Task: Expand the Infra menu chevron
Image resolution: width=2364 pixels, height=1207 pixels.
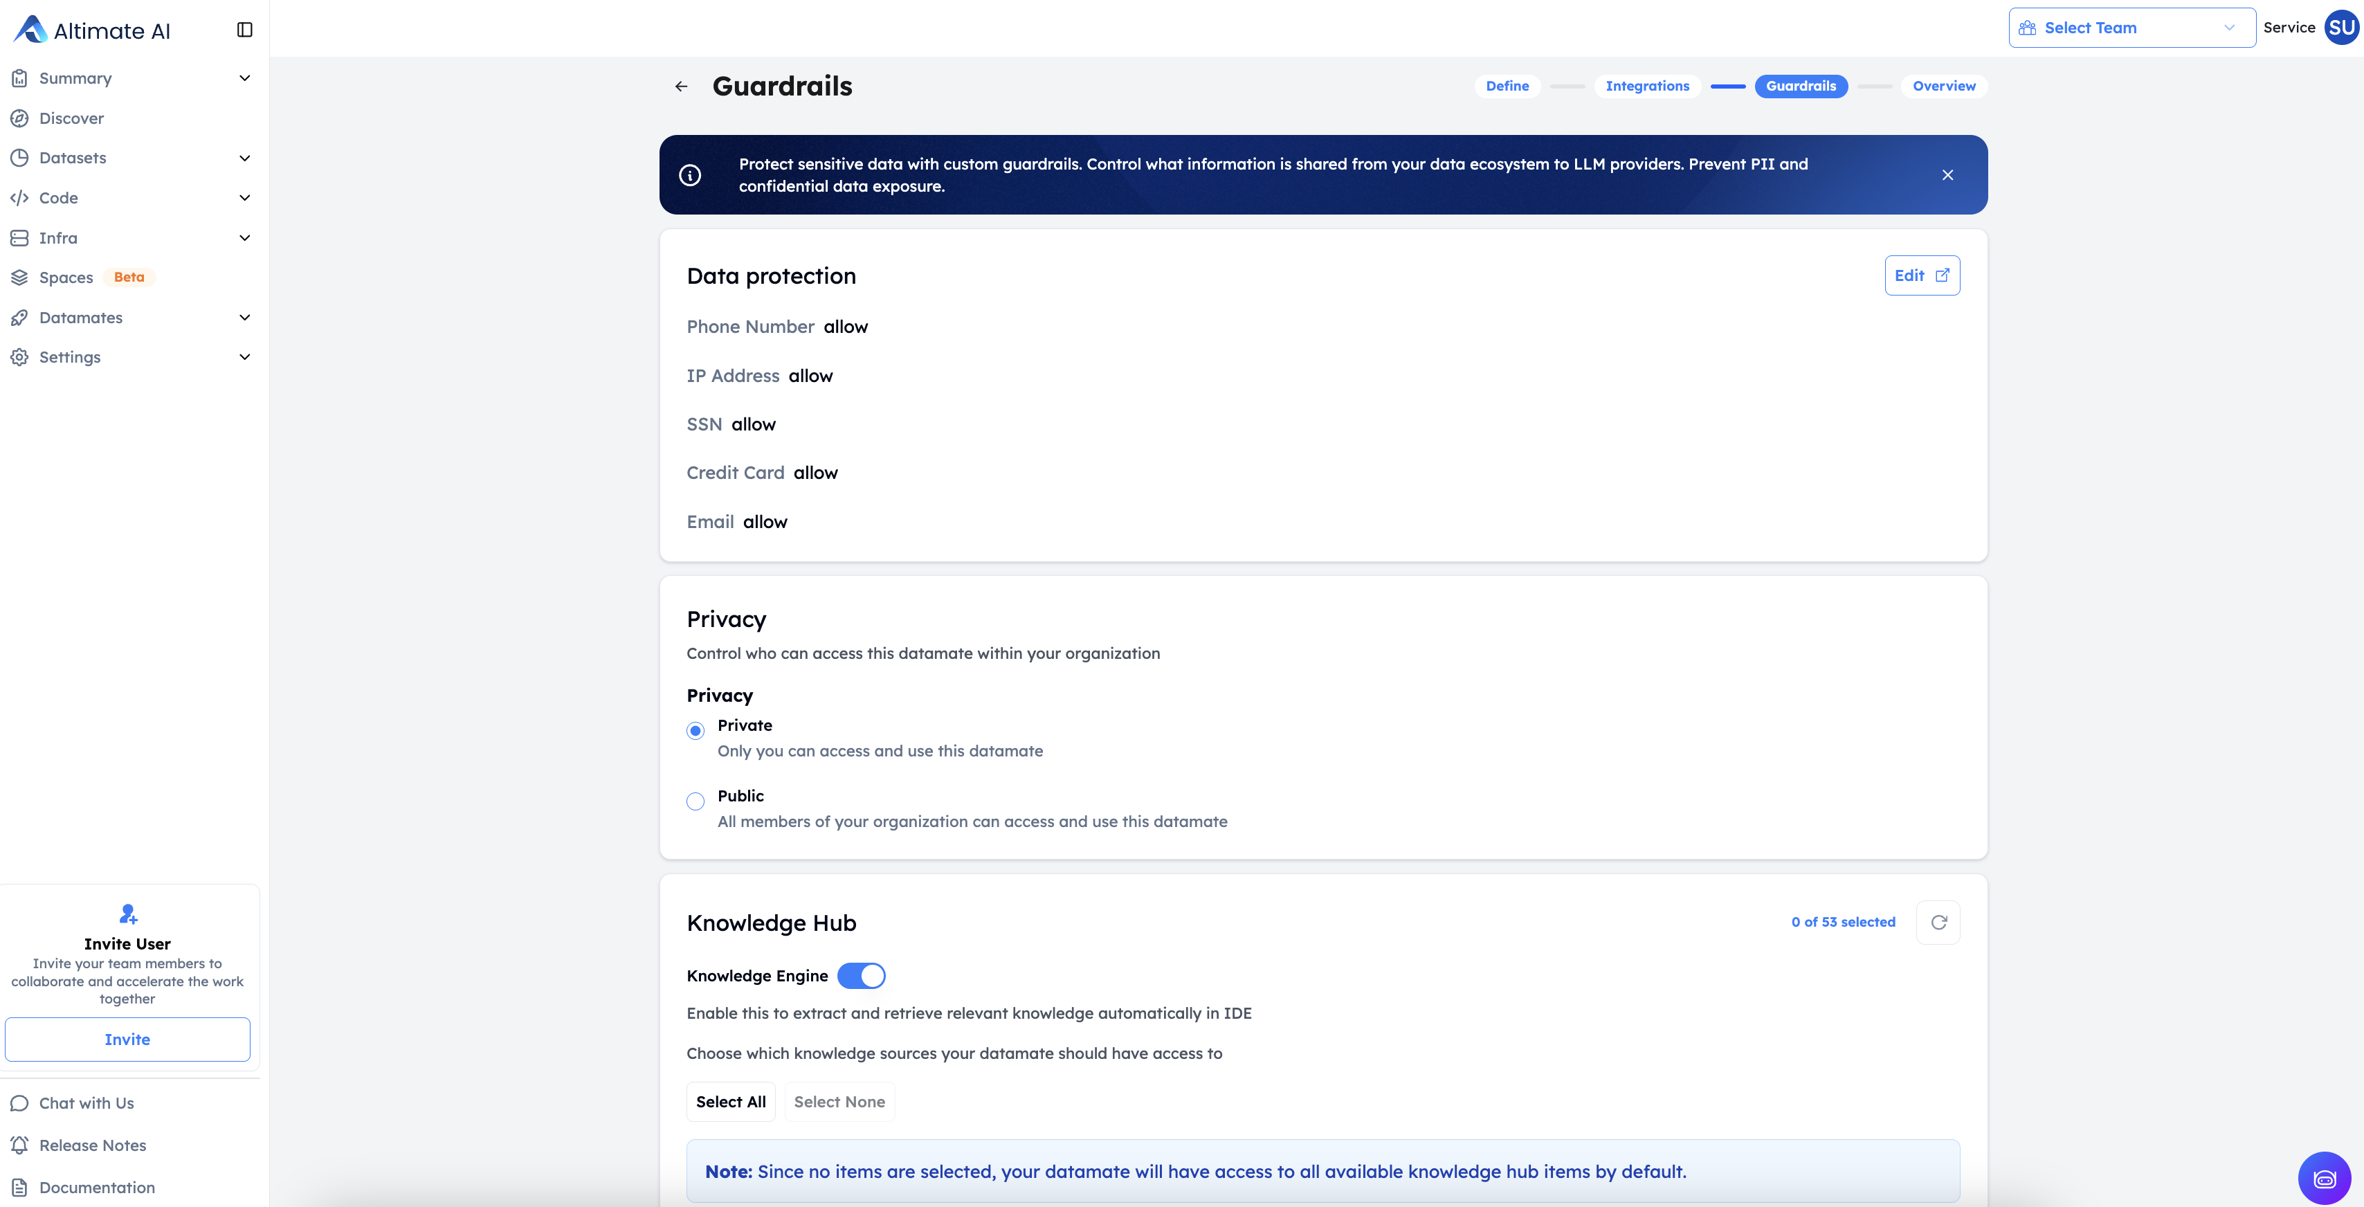Action: pos(245,237)
